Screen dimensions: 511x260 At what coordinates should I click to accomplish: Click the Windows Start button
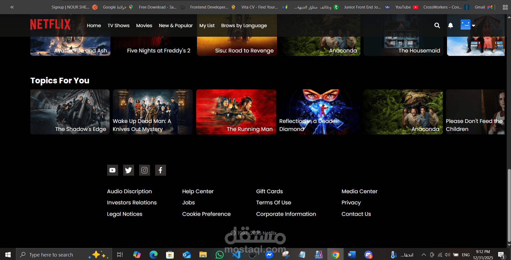tap(8, 255)
